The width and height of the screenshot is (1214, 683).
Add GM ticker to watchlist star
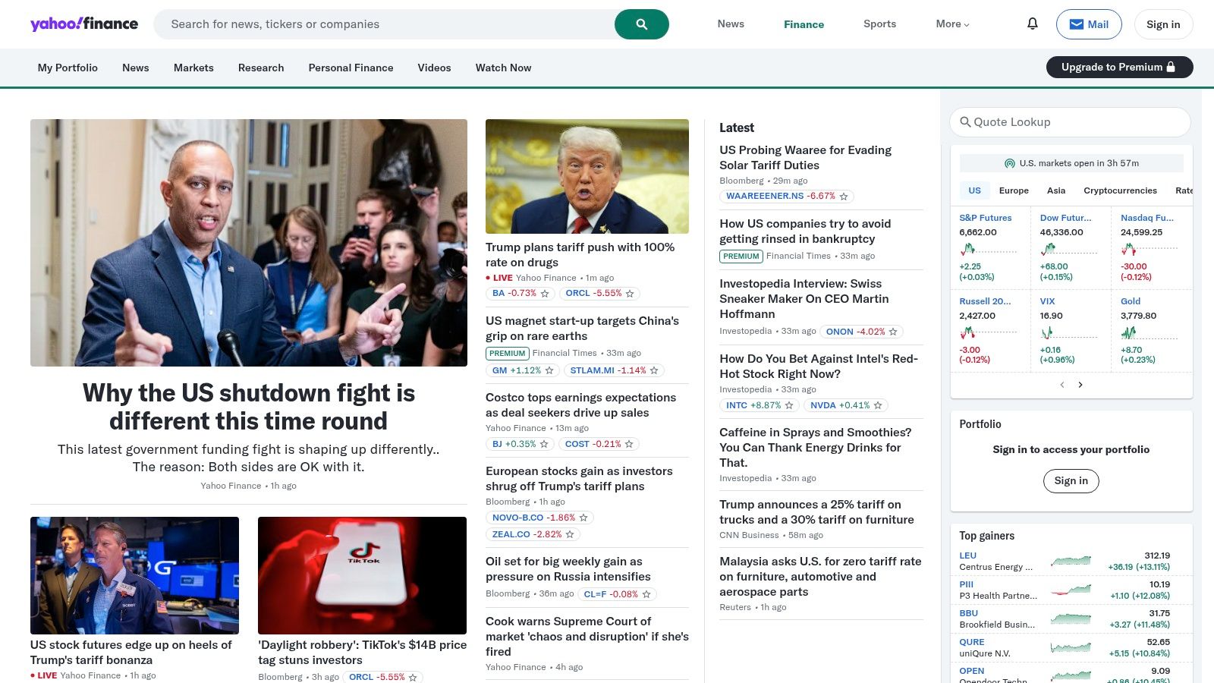(x=549, y=371)
